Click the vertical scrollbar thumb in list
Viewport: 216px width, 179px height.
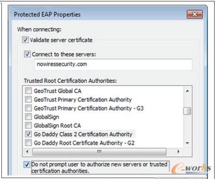click(187, 111)
